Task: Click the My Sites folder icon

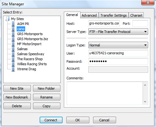Action: pos(8,19)
